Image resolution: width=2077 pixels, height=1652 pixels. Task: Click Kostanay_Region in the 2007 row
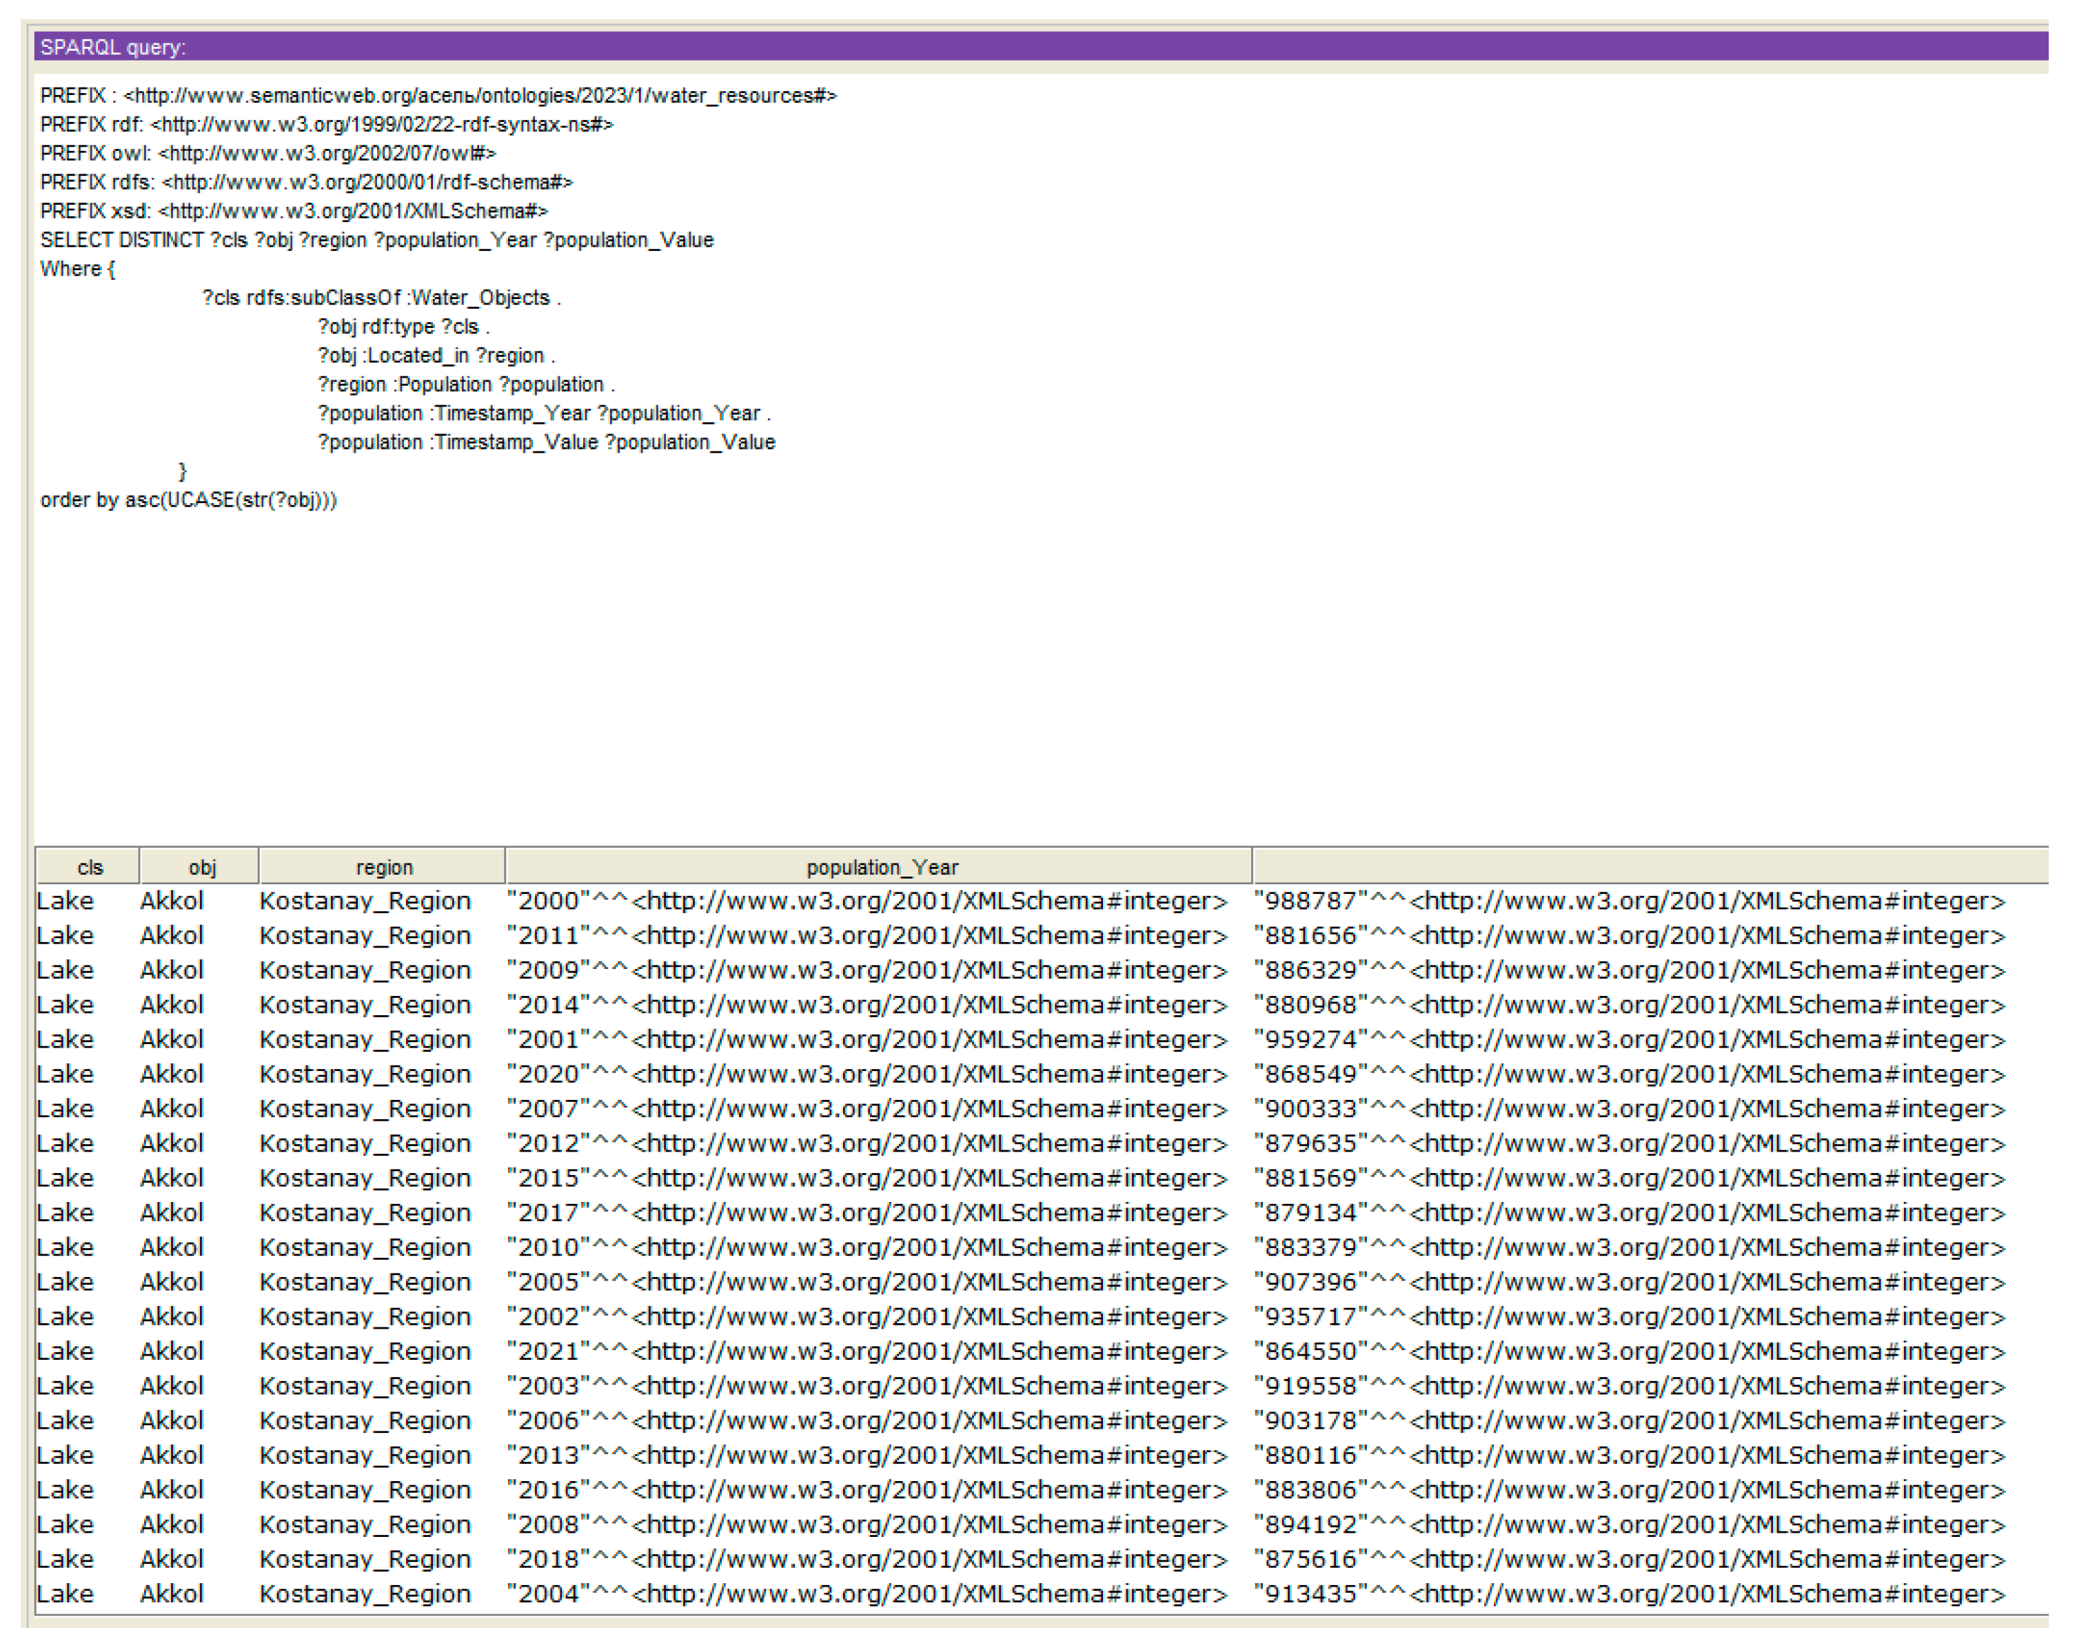click(x=365, y=1110)
